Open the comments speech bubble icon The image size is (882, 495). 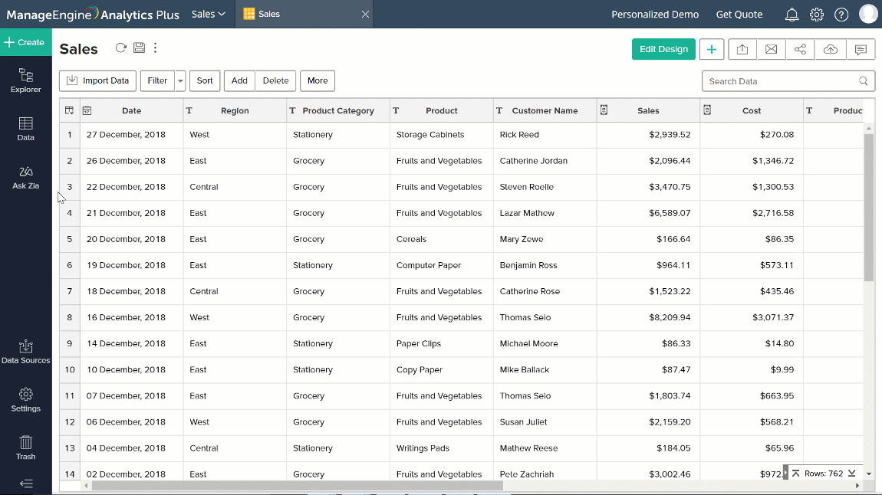[x=861, y=49]
